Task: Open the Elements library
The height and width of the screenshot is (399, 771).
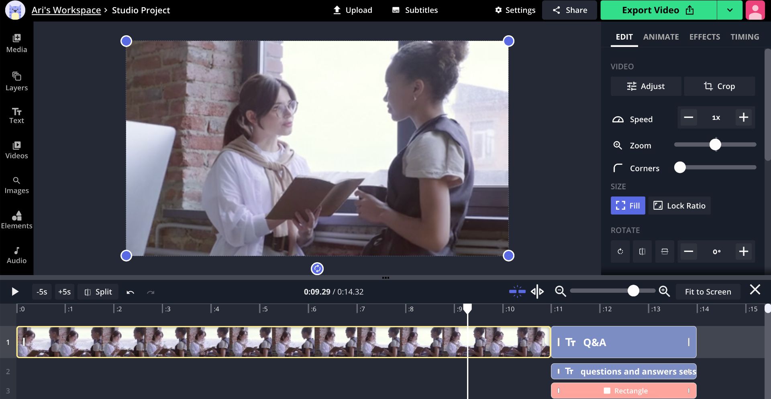Action: (16, 220)
